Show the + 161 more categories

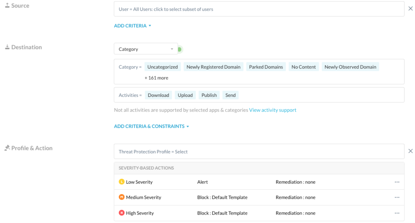156,78
